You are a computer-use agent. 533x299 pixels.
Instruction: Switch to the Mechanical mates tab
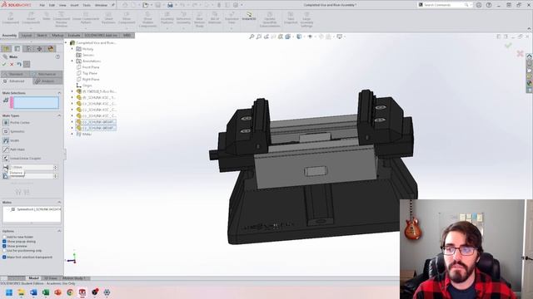pos(47,74)
